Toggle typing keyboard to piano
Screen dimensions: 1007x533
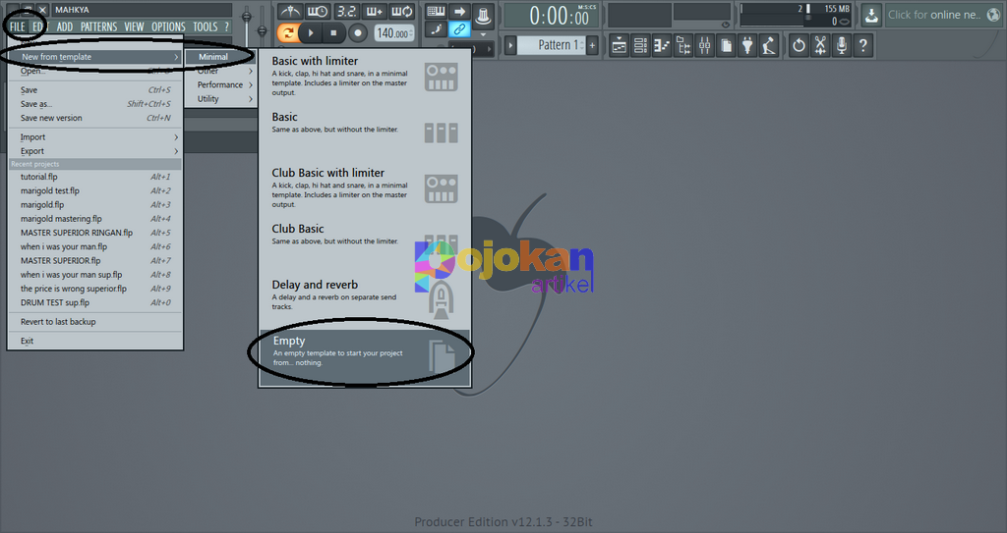pyautogui.click(x=436, y=12)
